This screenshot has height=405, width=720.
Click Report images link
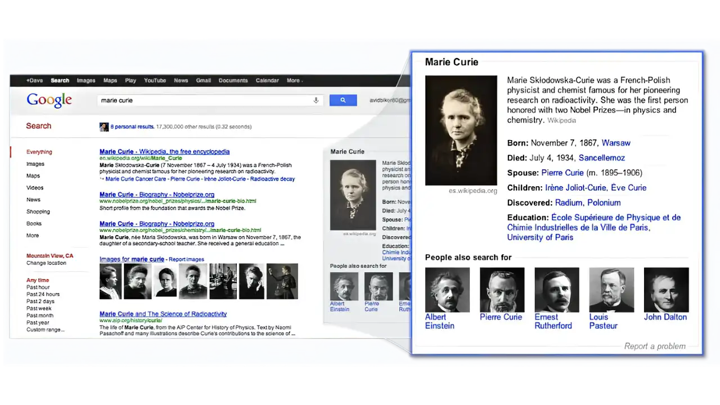point(187,259)
